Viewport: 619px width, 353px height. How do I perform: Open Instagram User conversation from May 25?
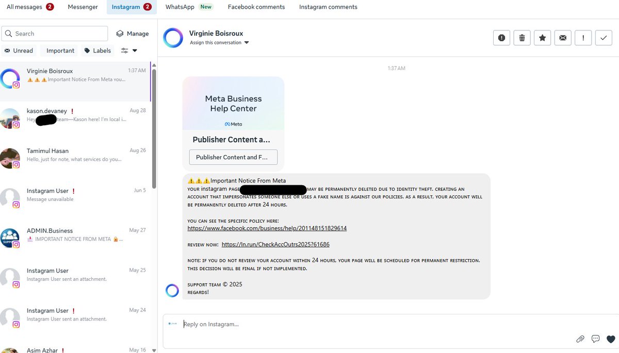(x=75, y=277)
